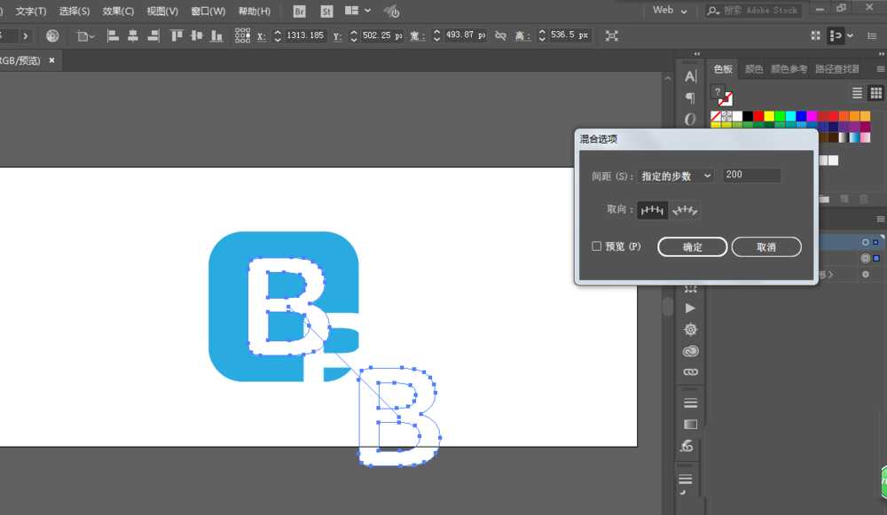
Task: Pick the red color swatch
Action: [x=758, y=116]
